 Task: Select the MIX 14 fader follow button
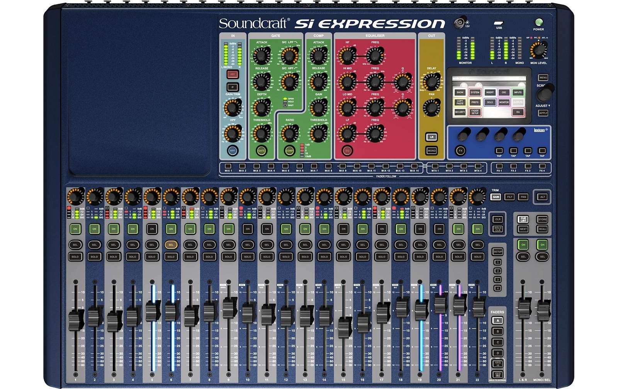414,166
